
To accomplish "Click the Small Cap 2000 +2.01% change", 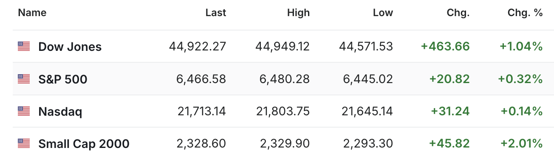I will [522, 144].
